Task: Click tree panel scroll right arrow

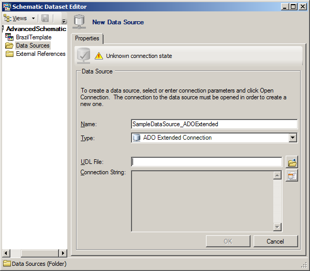Action: 63,253
